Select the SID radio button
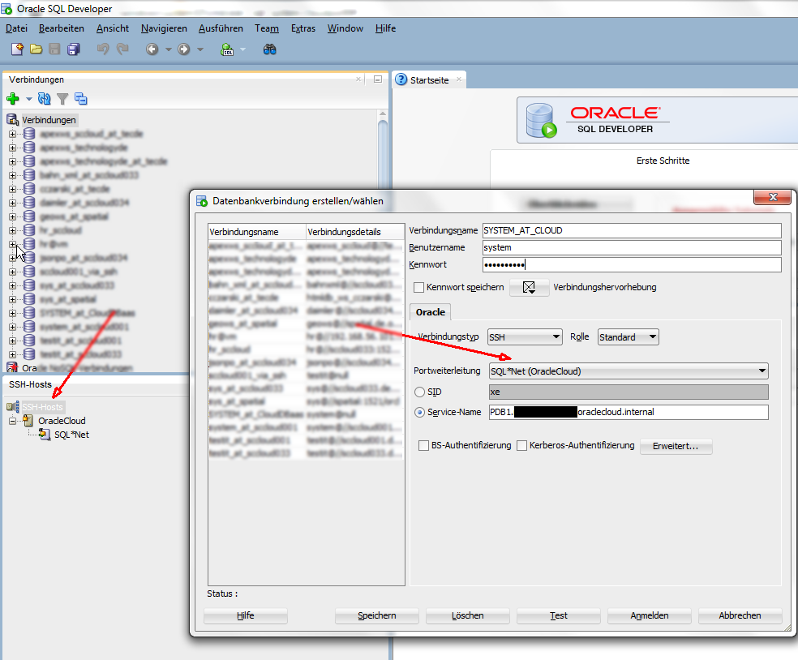This screenshot has width=798, height=660. click(x=419, y=394)
